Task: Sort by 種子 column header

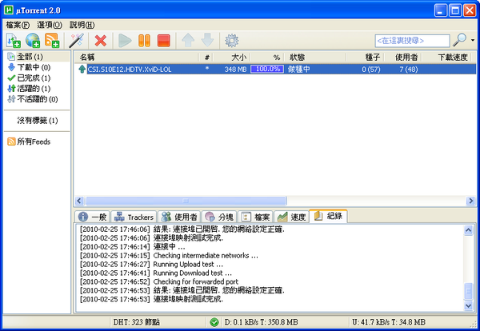Action: [366, 58]
